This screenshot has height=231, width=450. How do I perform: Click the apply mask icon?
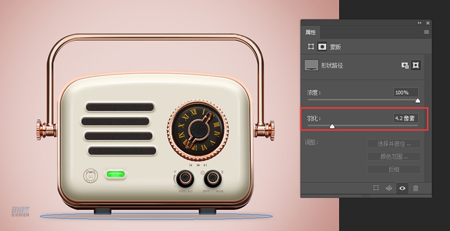pos(389,189)
